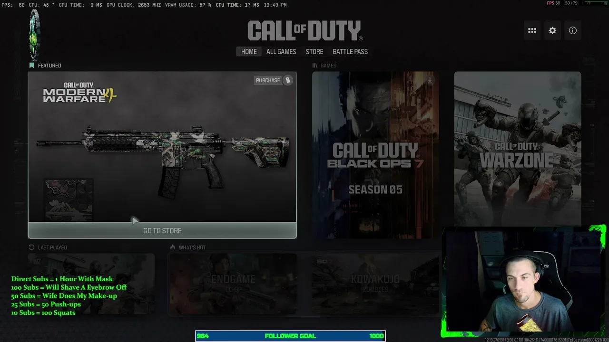Click the "10:49 PM" clock readout

click(275, 5)
